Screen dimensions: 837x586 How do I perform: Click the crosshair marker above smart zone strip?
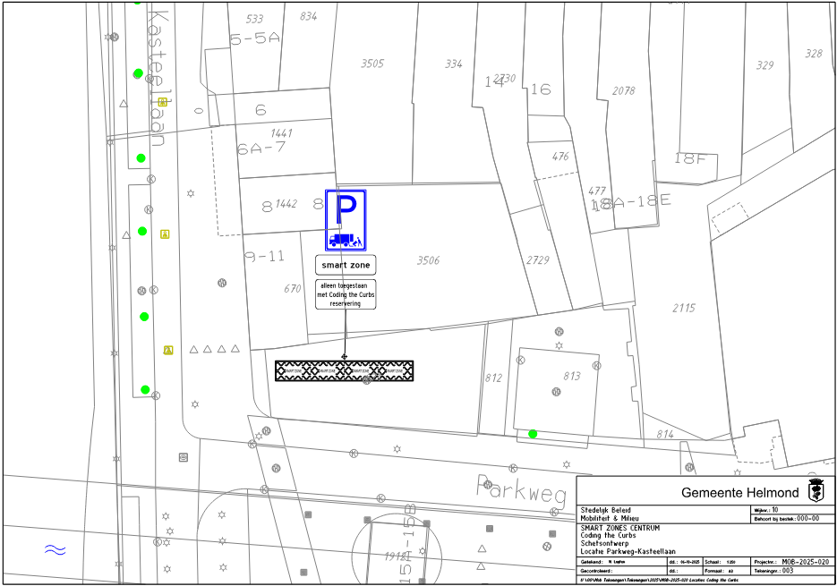coord(345,356)
